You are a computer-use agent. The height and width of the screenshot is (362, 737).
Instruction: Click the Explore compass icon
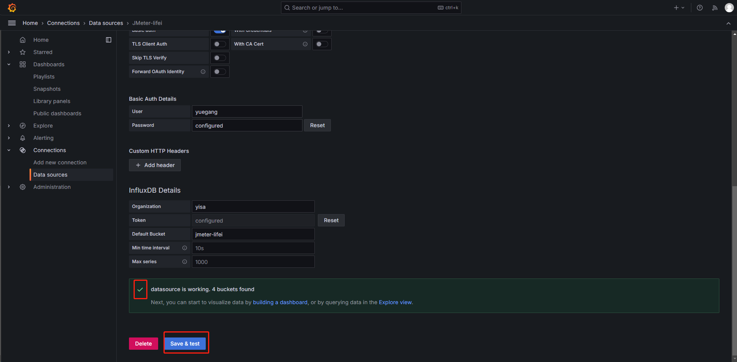coord(23,126)
